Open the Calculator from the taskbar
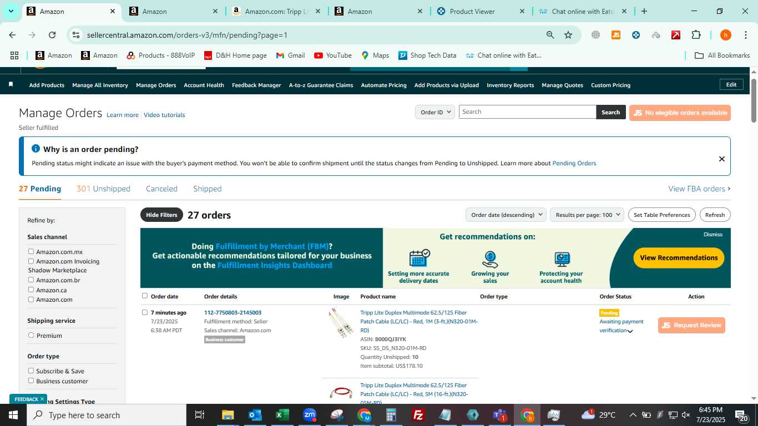Screen dimensions: 758x426 click(x=391, y=415)
